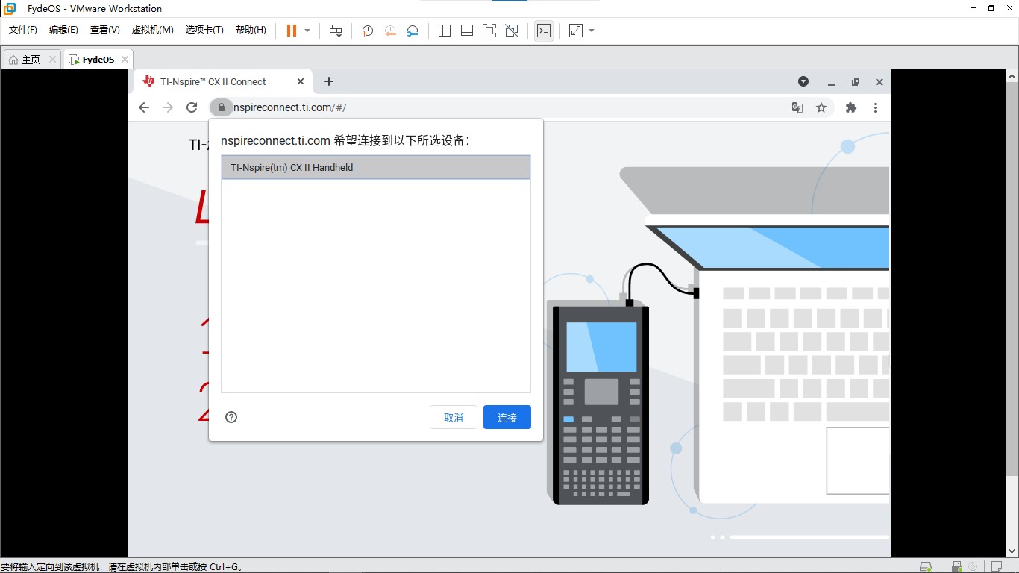1019x573 pixels.
Task: View site information via the lock icon
Action: 221,107
